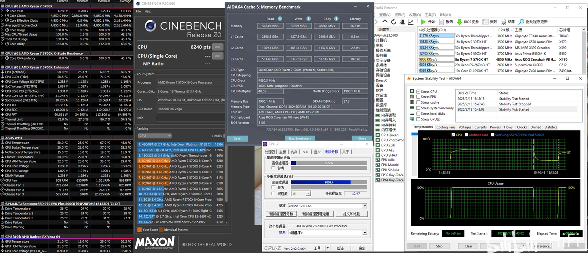Screen dimensions: 588x253
Task: Click the BIOS更新 green download arrow
Action: 459,22
